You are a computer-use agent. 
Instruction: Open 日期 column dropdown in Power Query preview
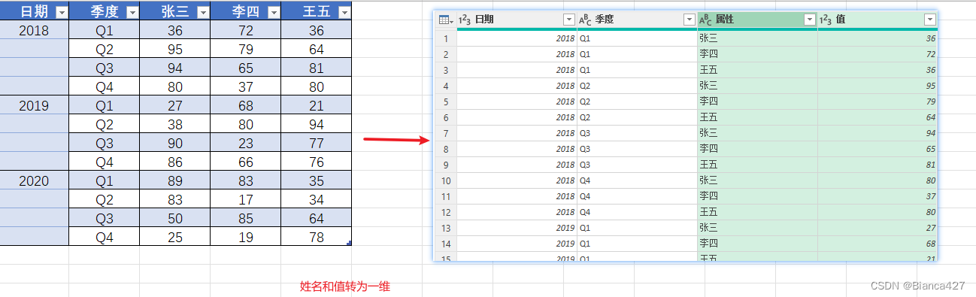tap(568, 20)
